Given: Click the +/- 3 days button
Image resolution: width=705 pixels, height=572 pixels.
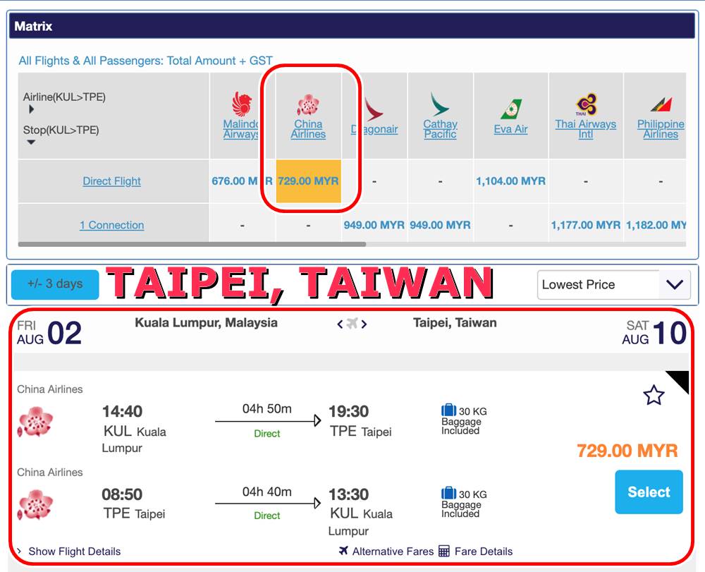Looking at the screenshot, I should coord(55,284).
